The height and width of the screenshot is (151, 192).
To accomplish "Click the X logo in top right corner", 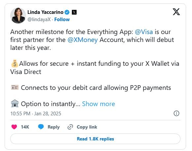I will click(x=176, y=12).
